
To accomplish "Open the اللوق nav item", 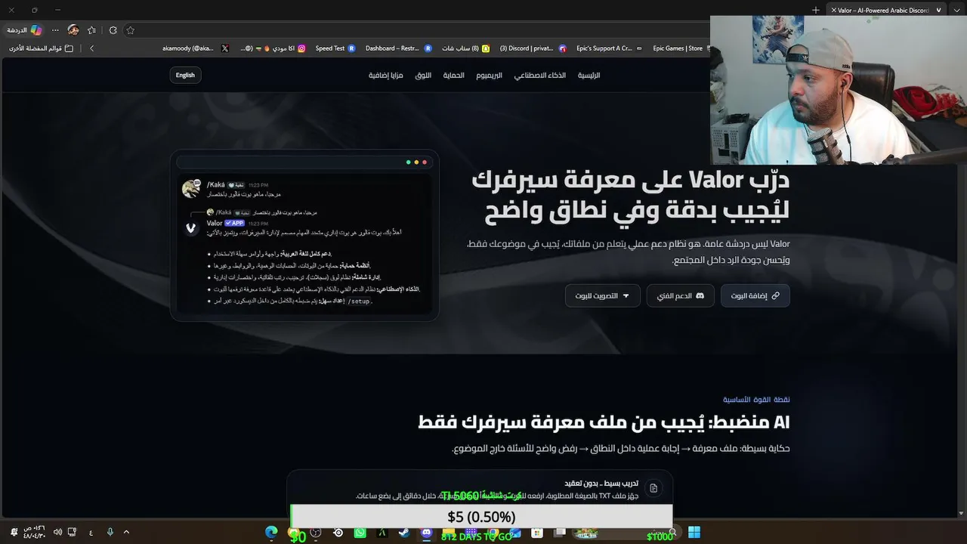I will tap(423, 76).
